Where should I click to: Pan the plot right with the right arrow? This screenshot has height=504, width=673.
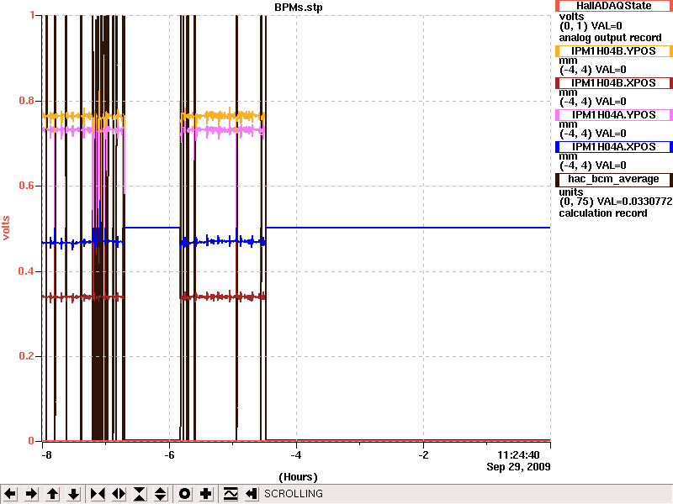click(31, 494)
